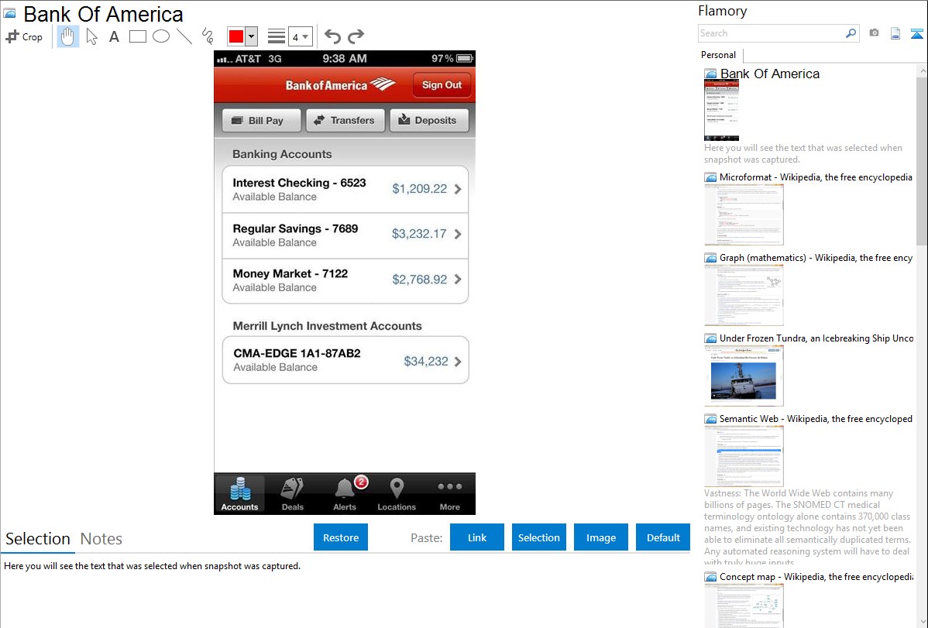This screenshot has height=628, width=928.
Task: Click the CMA-EDGE 1A1-87AB2 row chevron
Action: [458, 362]
